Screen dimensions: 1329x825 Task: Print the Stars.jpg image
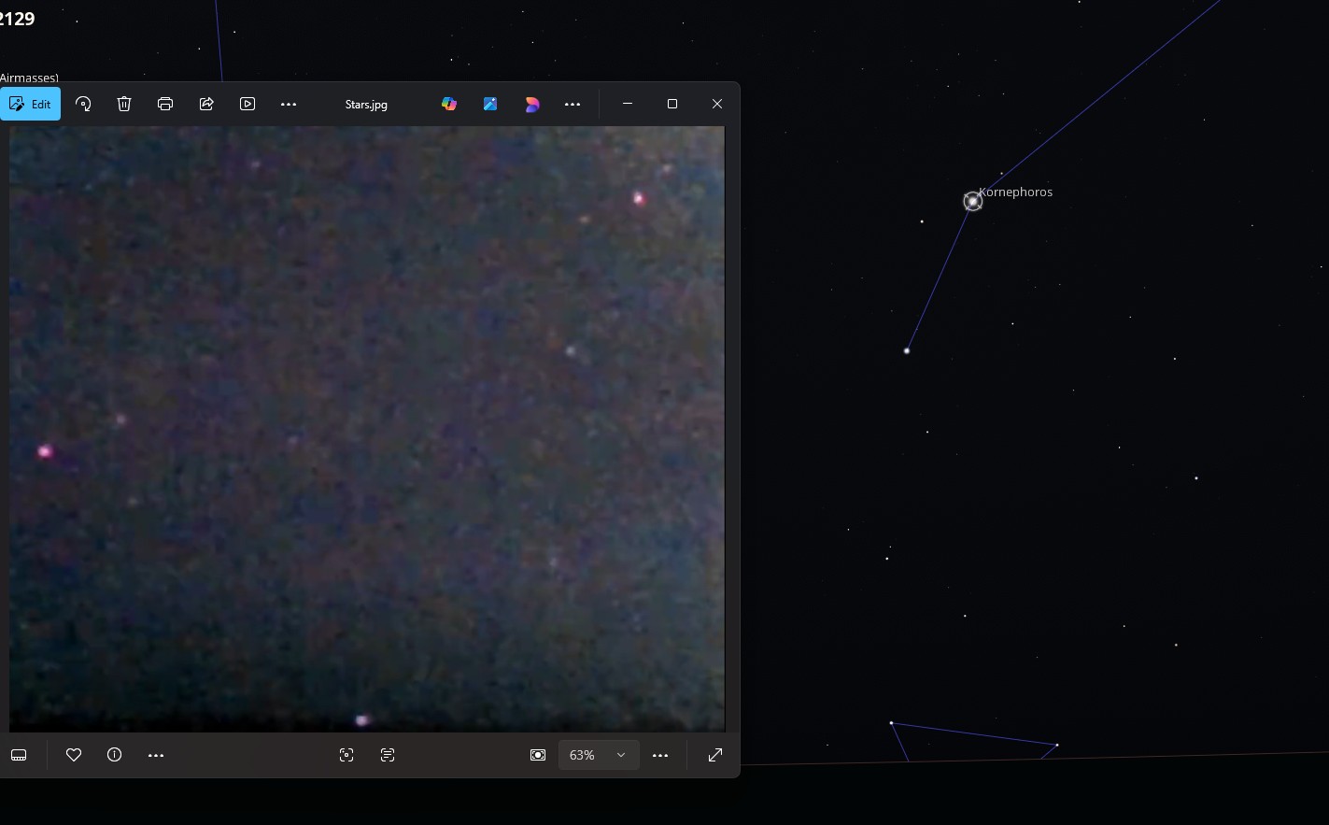165,104
